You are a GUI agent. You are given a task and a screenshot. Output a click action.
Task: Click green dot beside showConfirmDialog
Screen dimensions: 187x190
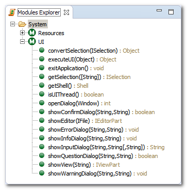point(42,112)
